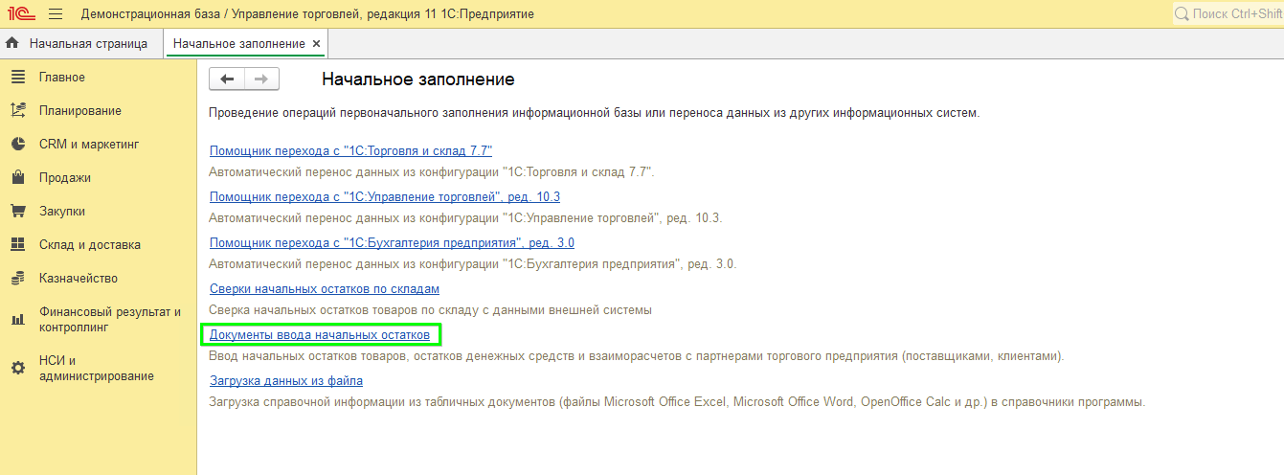Screen dimensions: 1284x475
Task: Click the Закупки cart icon
Action: tap(18, 212)
